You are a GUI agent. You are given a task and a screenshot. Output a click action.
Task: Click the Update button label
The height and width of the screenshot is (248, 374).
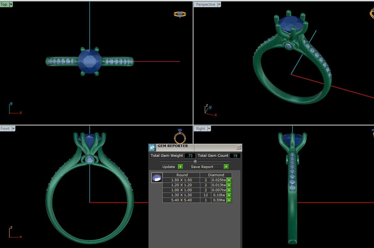click(169, 167)
